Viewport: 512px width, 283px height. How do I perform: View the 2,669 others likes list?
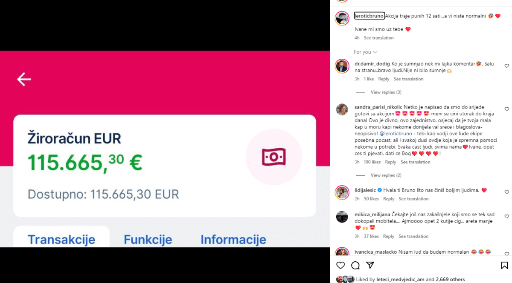pos(445,280)
